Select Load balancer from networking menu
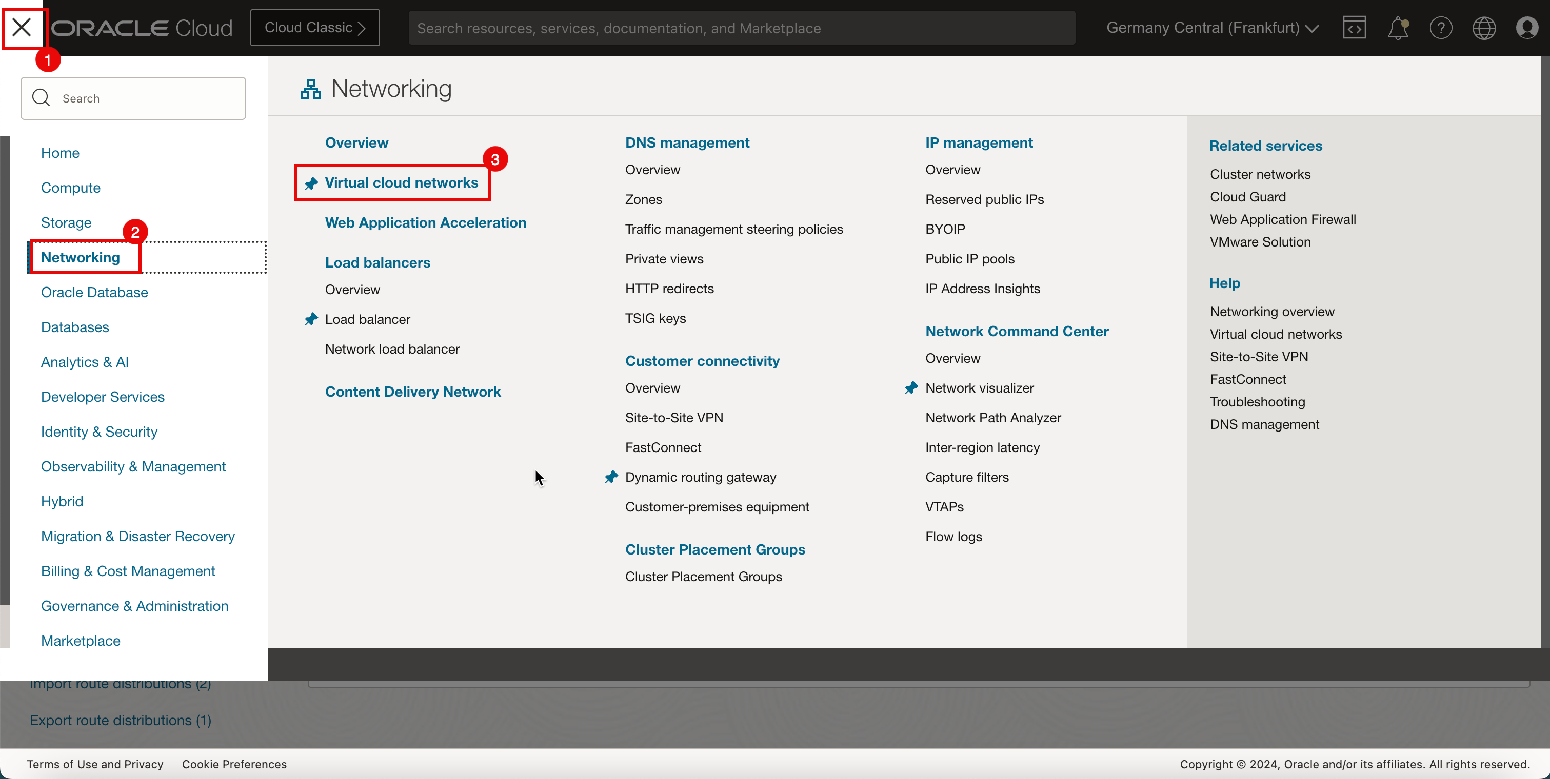 coord(368,318)
